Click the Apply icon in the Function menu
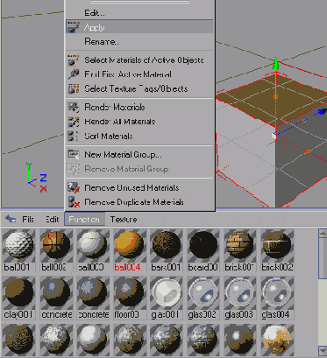 [73, 27]
